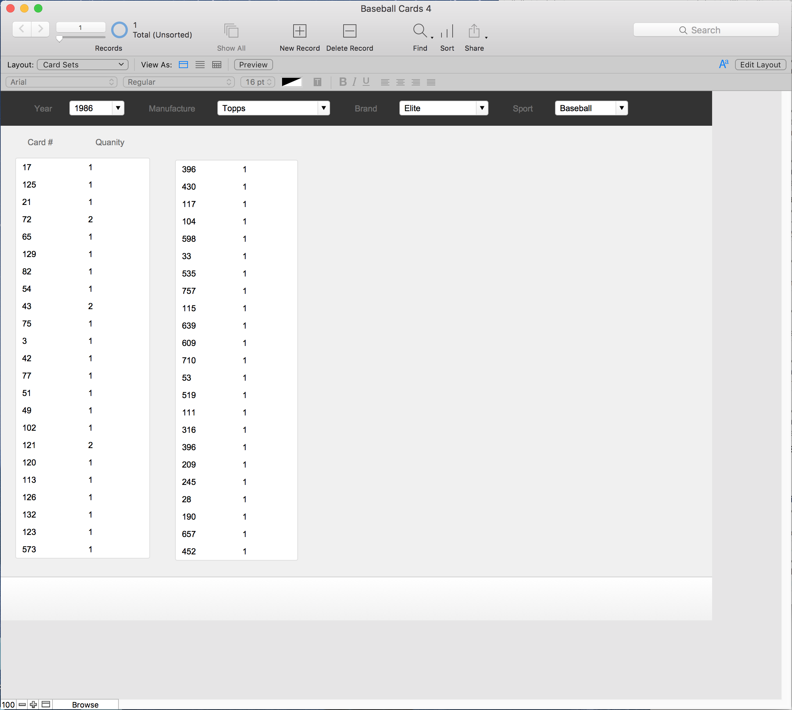
Task: Toggle bold formatting
Action: pyautogui.click(x=343, y=82)
